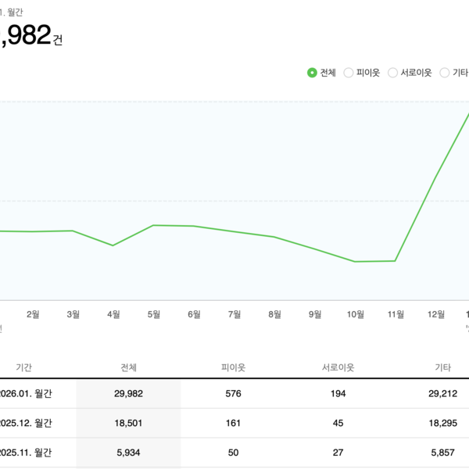The image size is (469, 469).
Task: Click the 기타 column header in table
Action: pyautogui.click(x=443, y=367)
